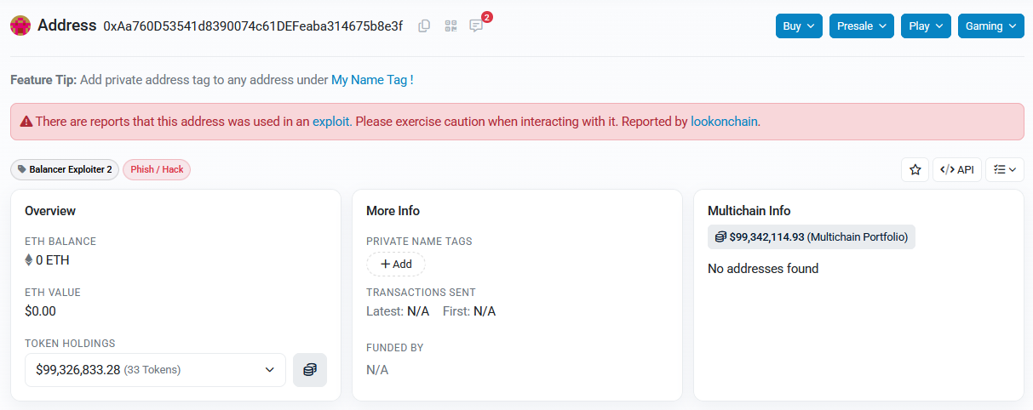
Task: Expand the Buy dropdown
Action: pos(799,26)
